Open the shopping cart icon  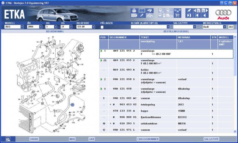coord(177,15)
